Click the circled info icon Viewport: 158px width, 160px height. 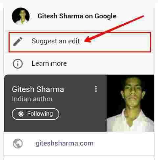tap(18, 64)
